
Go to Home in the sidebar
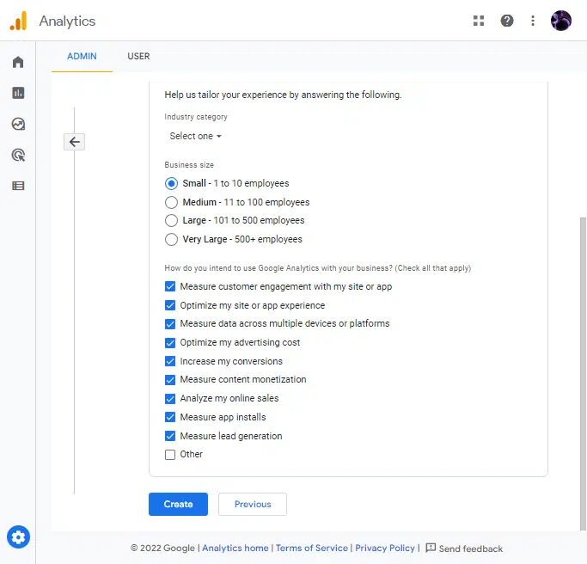pyautogui.click(x=18, y=62)
